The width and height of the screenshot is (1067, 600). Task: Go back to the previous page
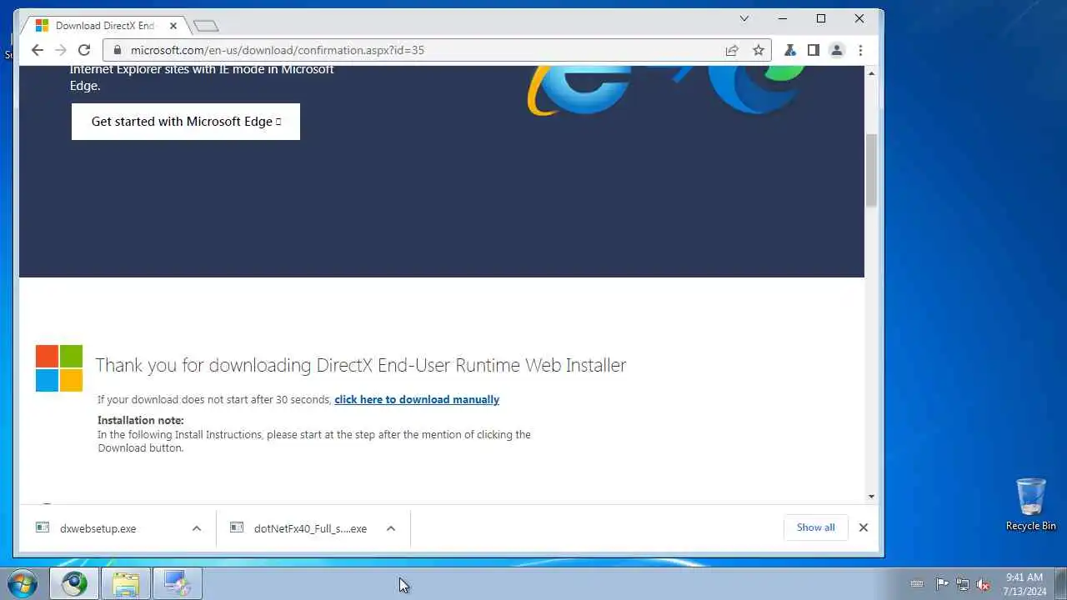37,50
